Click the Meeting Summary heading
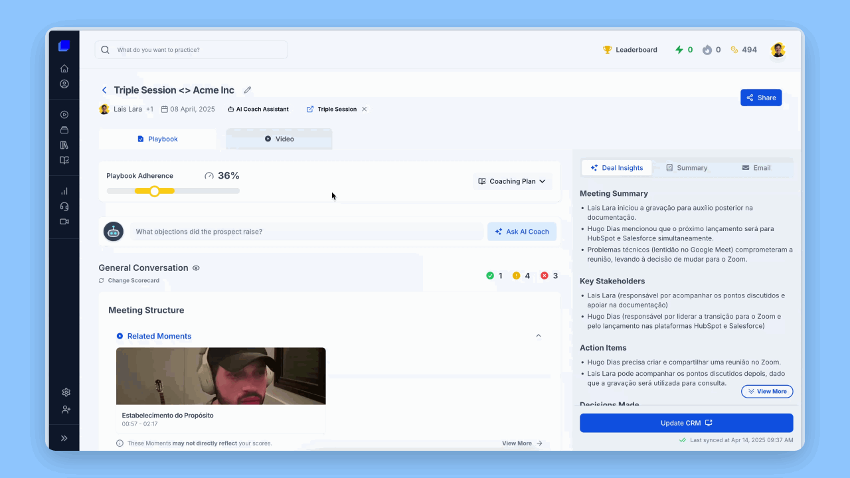This screenshot has width=850, height=478. point(614,194)
